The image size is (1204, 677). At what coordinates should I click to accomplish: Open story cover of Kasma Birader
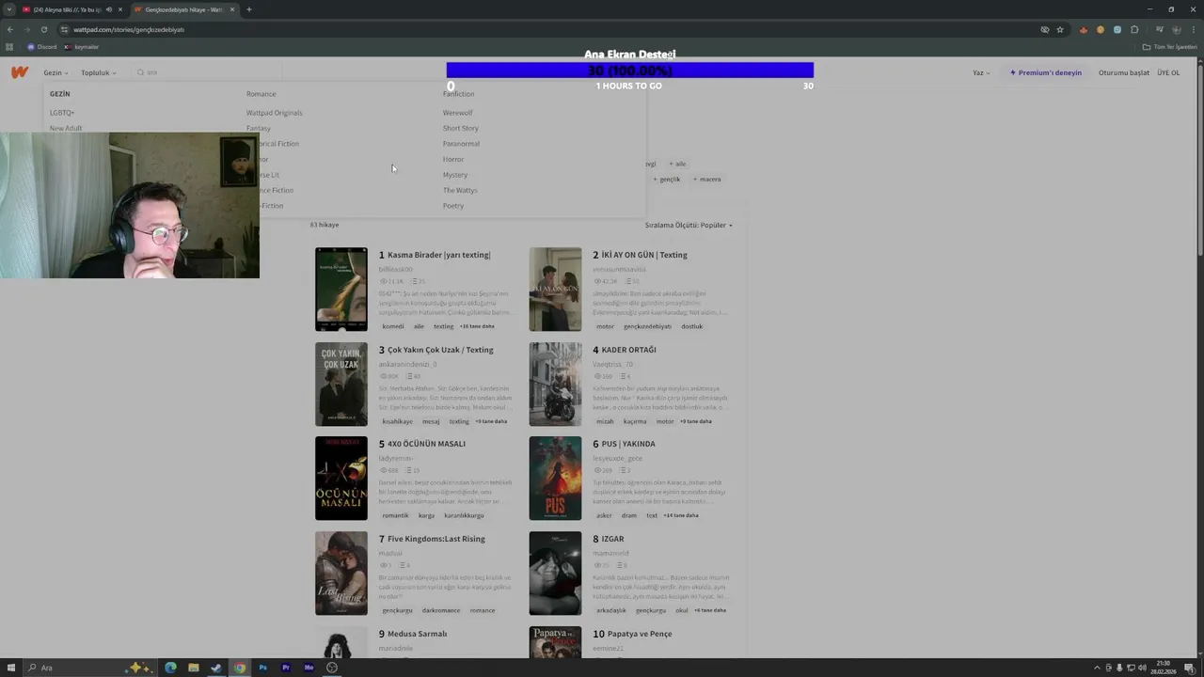(341, 290)
